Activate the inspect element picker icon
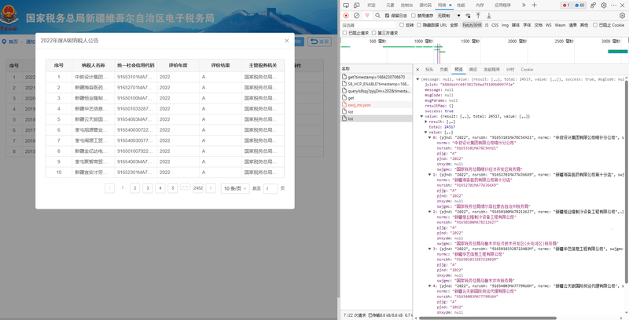The width and height of the screenshot is (629, 320). point(346,5)
